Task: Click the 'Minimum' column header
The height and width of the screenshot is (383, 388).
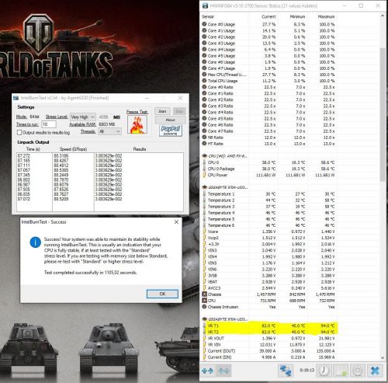Action: 297,16
